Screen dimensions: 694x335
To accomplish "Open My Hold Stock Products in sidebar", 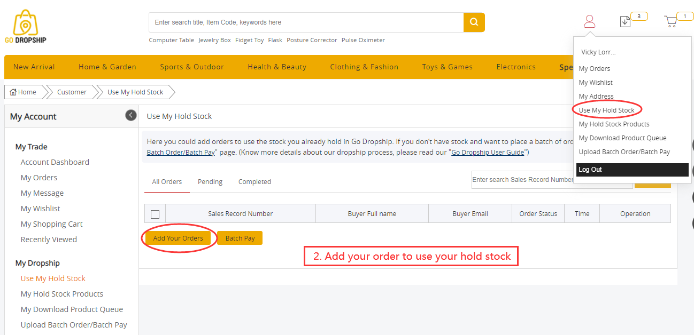I will [x=62, y=294].
